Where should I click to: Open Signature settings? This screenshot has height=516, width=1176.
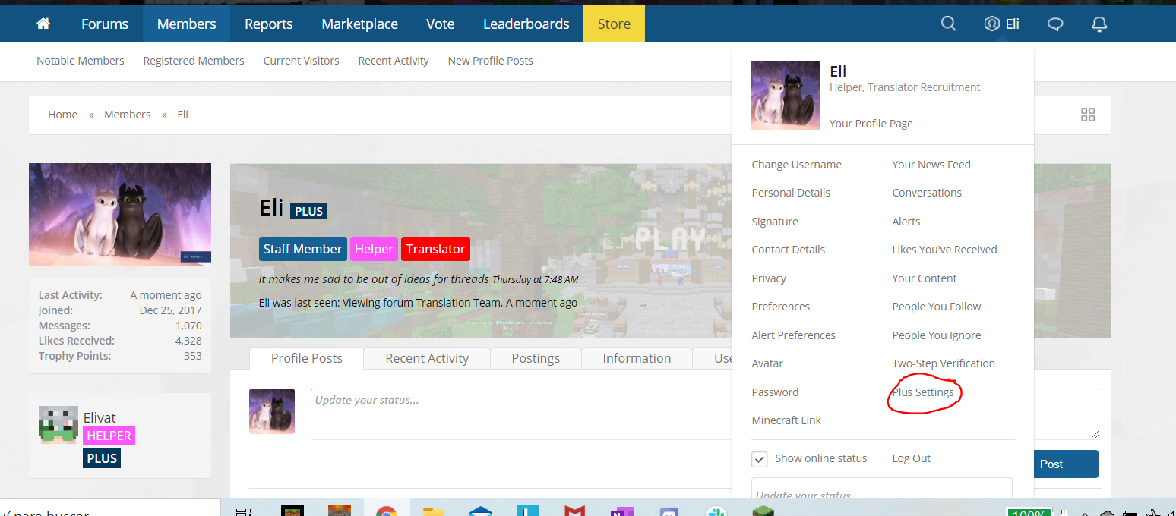coord(775,222)
